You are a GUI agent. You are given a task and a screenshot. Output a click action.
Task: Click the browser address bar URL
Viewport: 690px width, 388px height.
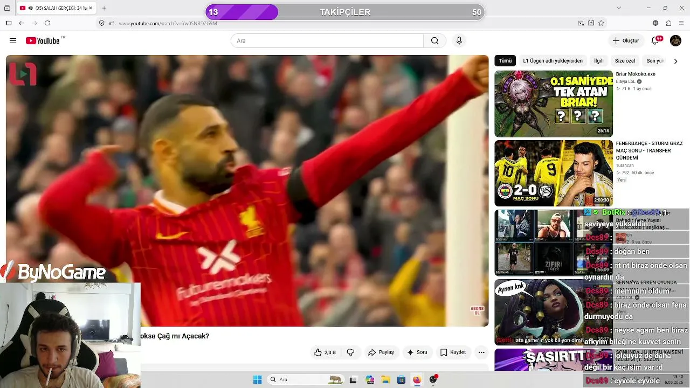pos(168,23)
